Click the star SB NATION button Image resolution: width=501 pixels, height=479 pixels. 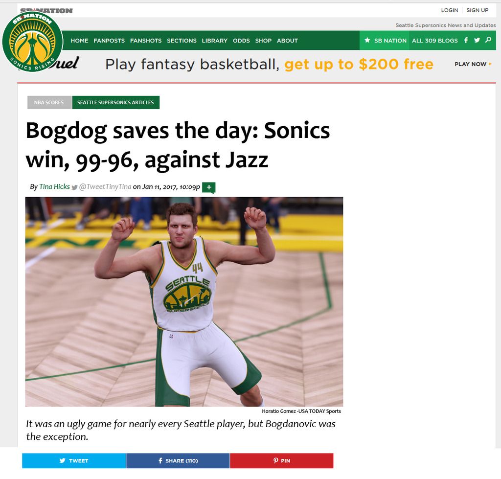tap(385, 40)
